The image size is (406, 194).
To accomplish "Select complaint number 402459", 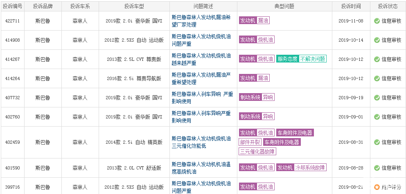I will click(x=12, y=143).
